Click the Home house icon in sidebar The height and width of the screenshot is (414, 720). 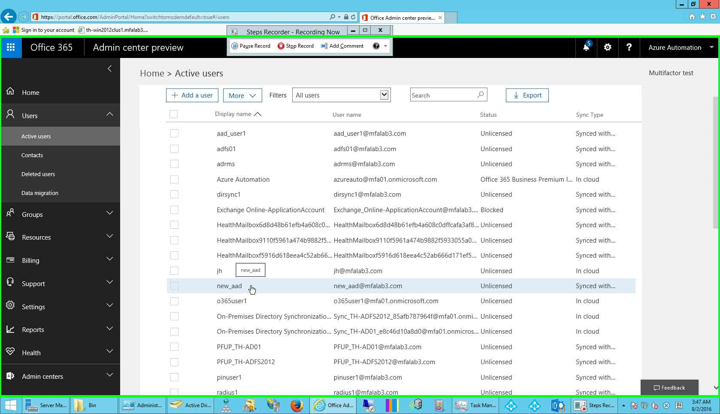click(x=10, y=91)
